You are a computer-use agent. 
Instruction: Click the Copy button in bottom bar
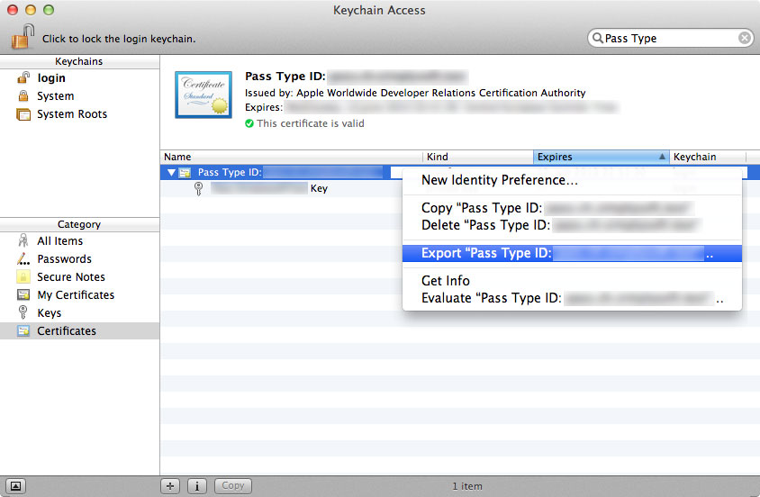tap(233, 486)
